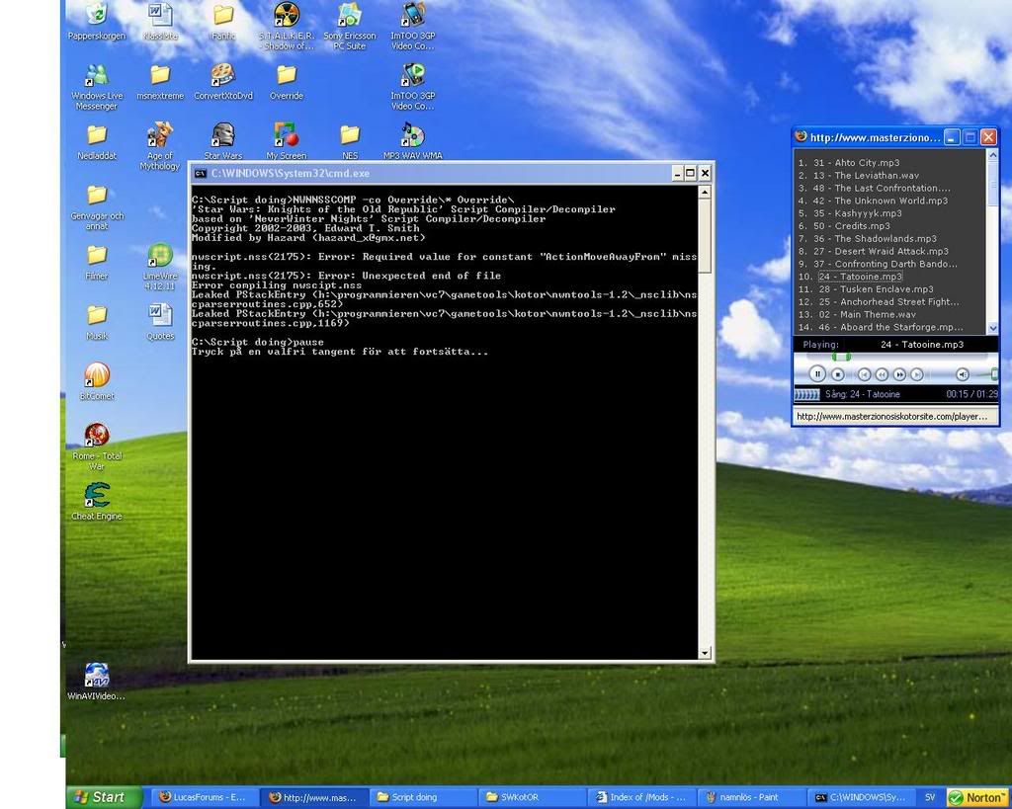This screenshot has width=1012, height=809.
Task: Select '24 - Tatooine.mp3' playlist entry
Action: (x=861, y=277)
